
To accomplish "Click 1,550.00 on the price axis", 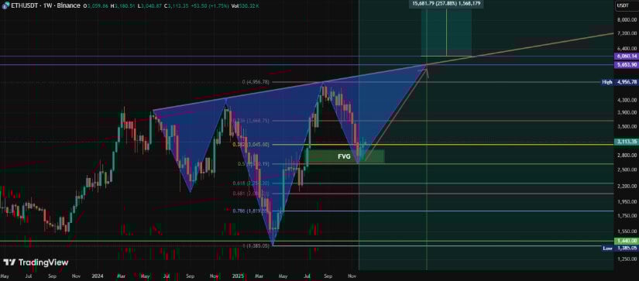I will [627, 231].
